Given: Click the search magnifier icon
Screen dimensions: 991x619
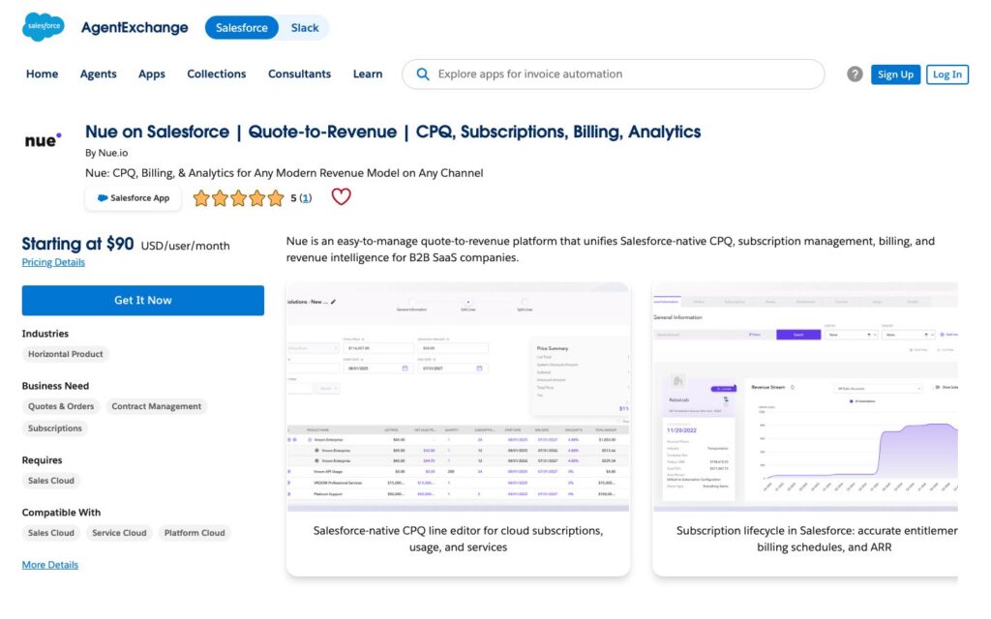Looking at the screenshot, I should point(423,74).
